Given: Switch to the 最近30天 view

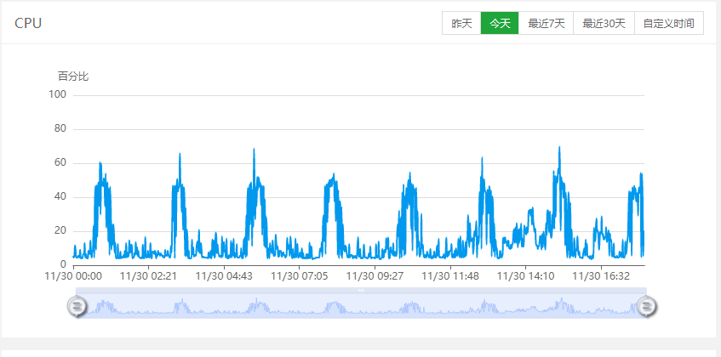Looking at the screenshot, I should pos(604,23).
